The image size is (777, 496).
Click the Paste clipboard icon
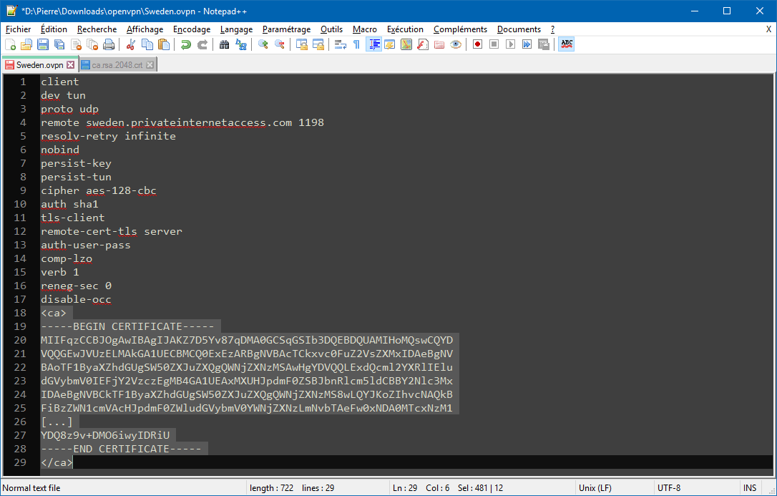coord(164,44)
